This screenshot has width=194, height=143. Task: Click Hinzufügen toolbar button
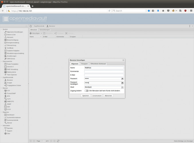click(x=35, y=33)
